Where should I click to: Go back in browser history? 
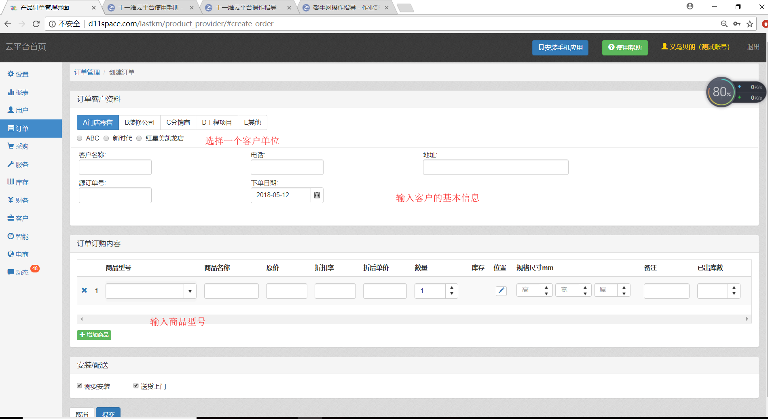[x=8, y=24]
